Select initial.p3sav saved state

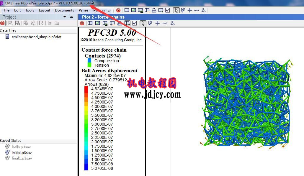click(22, 153)
